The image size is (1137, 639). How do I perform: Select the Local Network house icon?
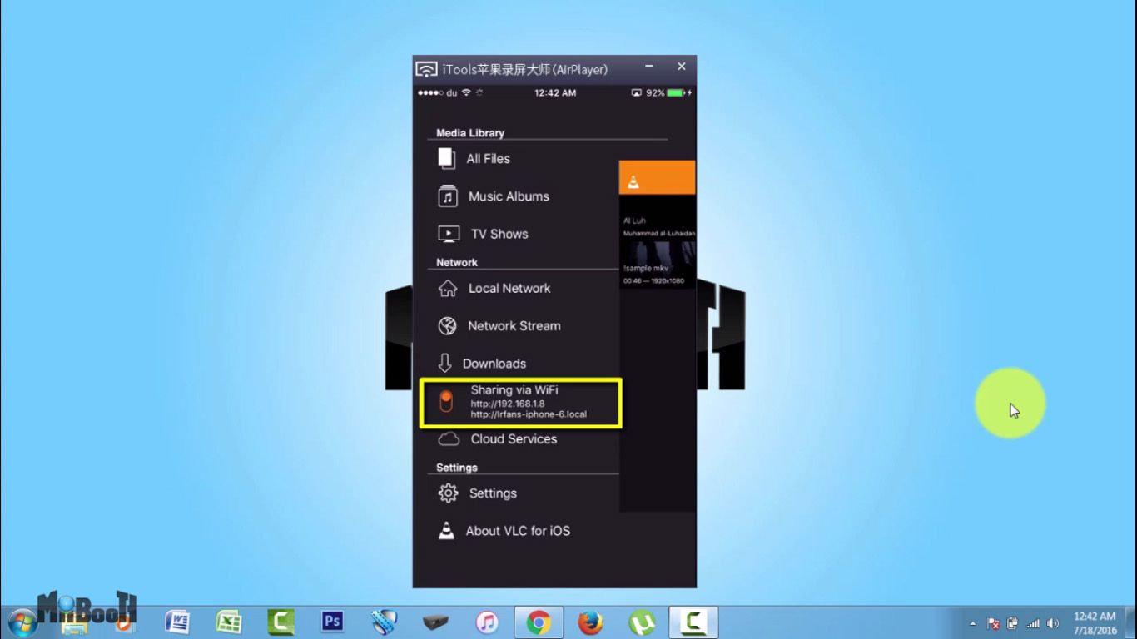[x=448, y=289]
